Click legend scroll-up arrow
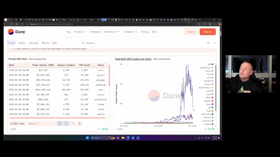This screenshot has width=280, height=157. coord(216,64)
